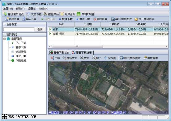The height and width of the screenshot is (121, 171).
Task: Switch to the 我的下载 tab
Action: (34, 14)
